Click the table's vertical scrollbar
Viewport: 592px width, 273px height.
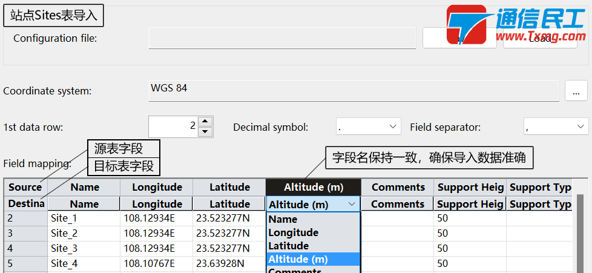tap(579, 236)
